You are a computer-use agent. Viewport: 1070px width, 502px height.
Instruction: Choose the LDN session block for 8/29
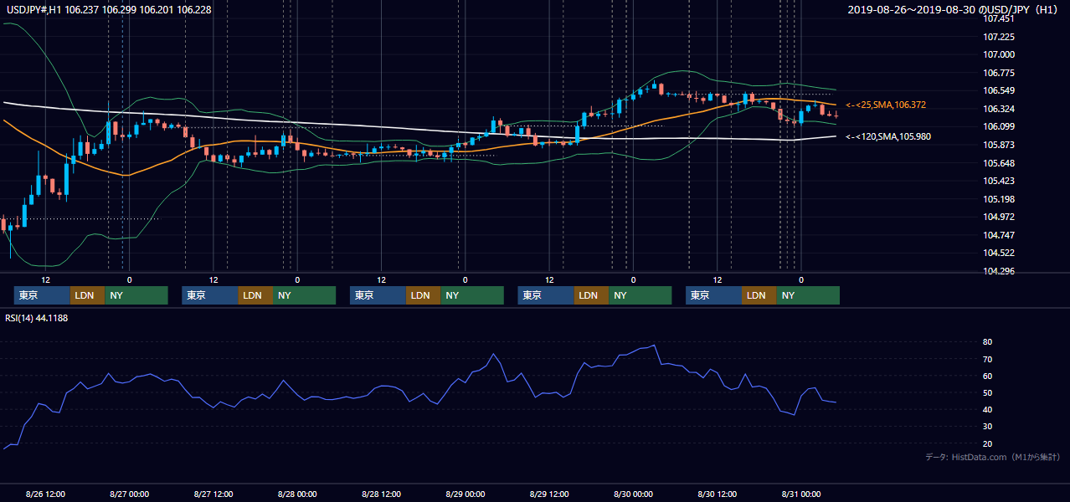[591, 295]
